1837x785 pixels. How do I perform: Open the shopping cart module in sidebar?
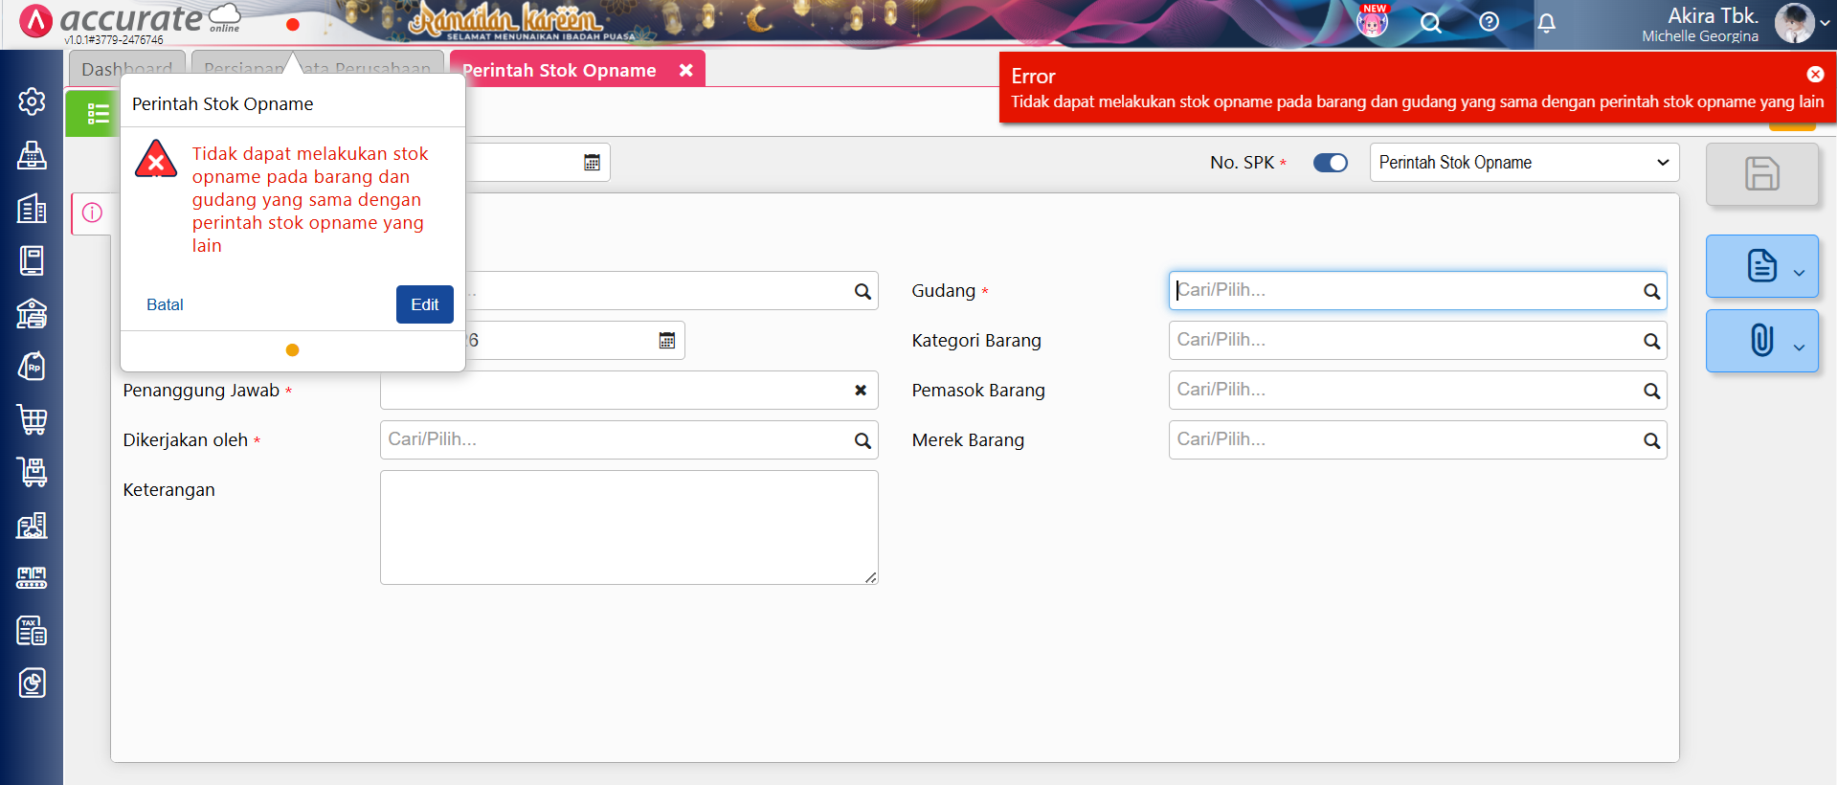point(32,419)
